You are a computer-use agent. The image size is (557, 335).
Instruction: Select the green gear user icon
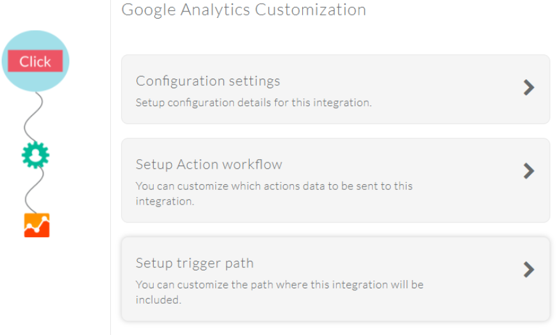click(x=35, y=155)
